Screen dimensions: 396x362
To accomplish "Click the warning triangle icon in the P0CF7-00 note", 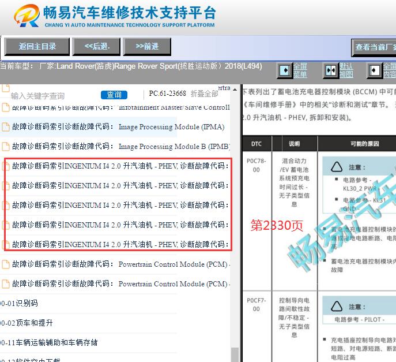I will click(337, 307).
